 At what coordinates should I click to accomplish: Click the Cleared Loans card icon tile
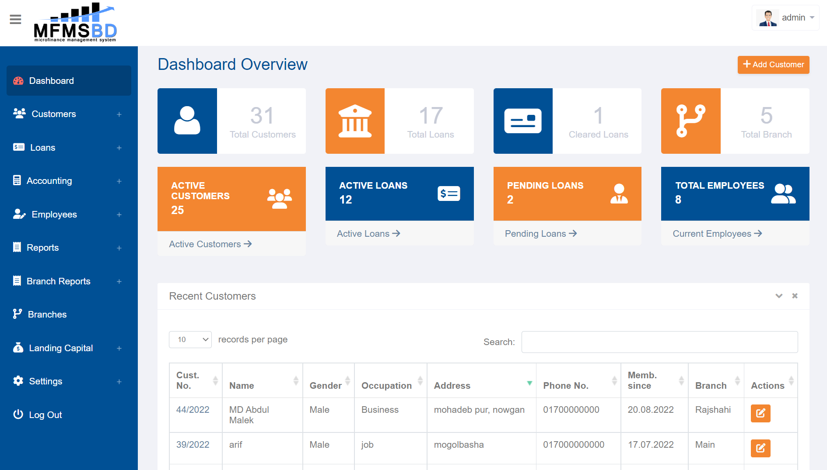coord(523,121)
